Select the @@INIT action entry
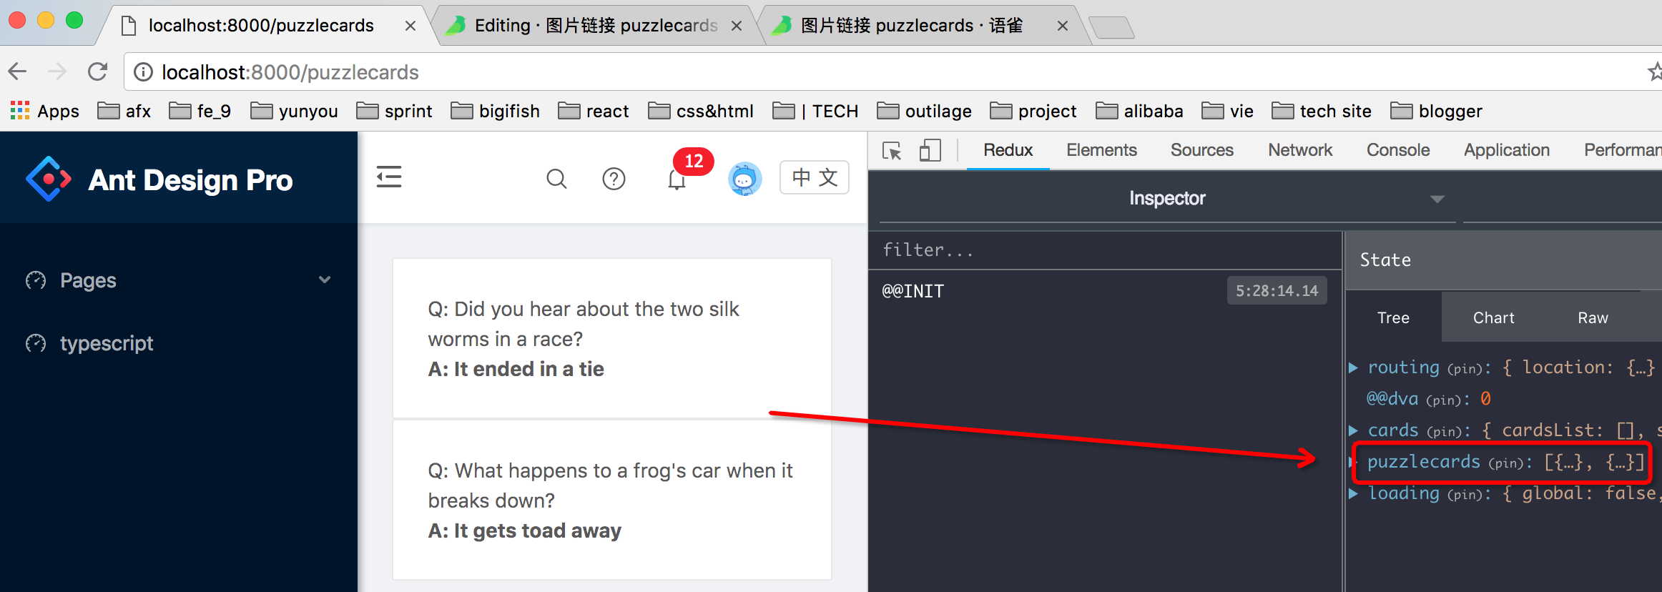Viewport: 1662px width, 592px height. click(1104, 291)
